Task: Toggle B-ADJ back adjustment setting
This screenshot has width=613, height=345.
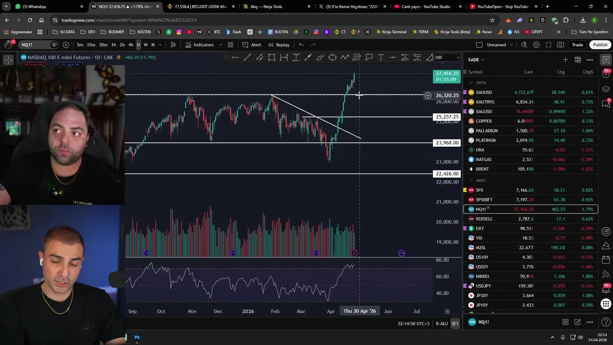Action: (442, 324)
